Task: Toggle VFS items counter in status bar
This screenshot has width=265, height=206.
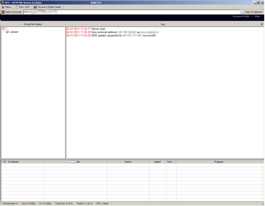Action: pos(102,203)
